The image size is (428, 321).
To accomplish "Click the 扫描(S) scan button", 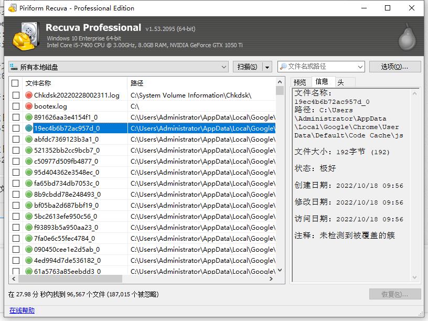I will [x=248, y=67].
